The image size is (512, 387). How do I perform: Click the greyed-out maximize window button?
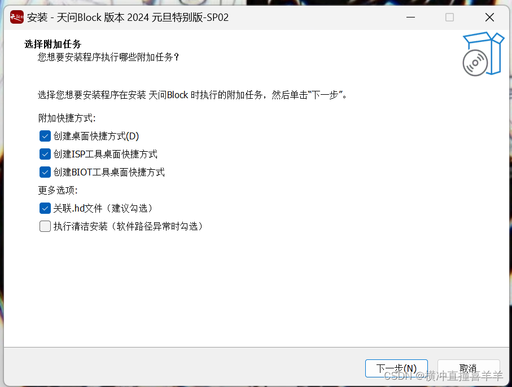(x=450, y=17)
